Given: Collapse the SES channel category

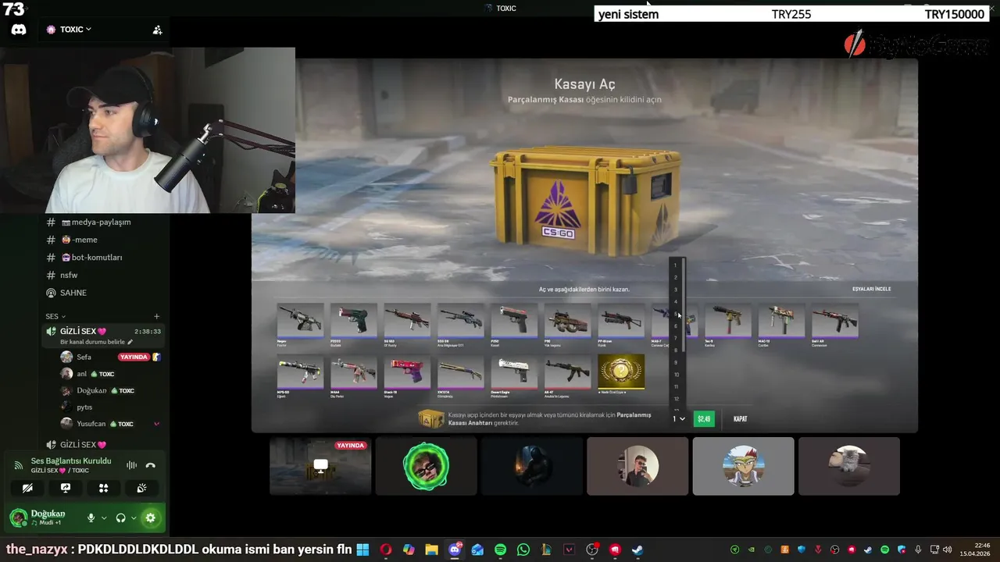Looking at the screenshot, I should click(55, 316).
